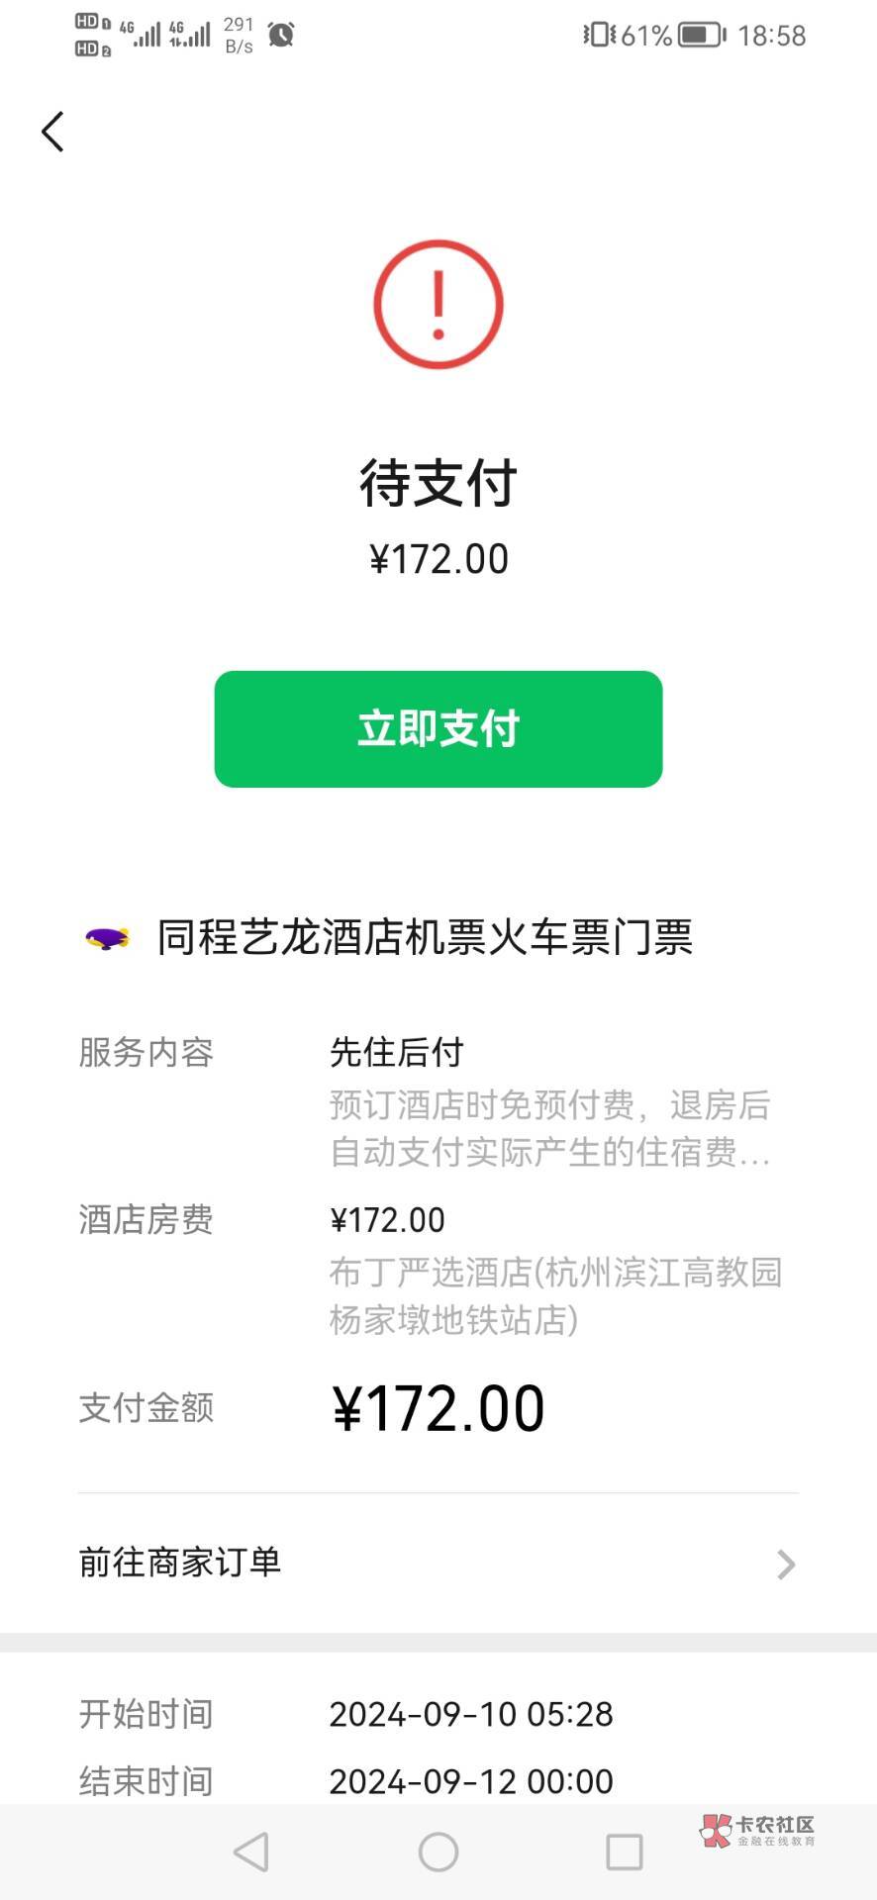The image size is (877, 1900).
Task: Tap the hotel name 布丁严选酒店 text
Action: (554, 1295)
